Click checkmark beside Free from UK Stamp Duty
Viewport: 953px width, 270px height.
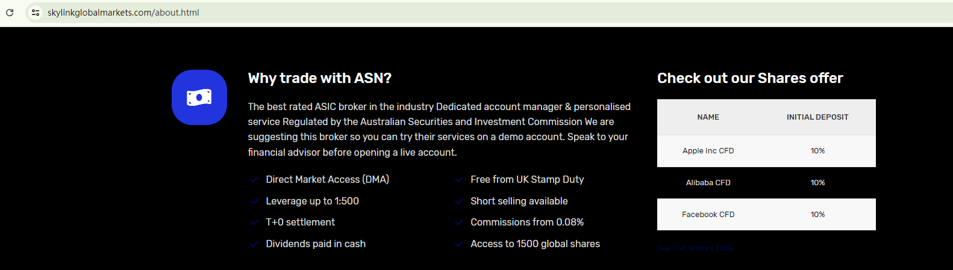click(459, 180)
